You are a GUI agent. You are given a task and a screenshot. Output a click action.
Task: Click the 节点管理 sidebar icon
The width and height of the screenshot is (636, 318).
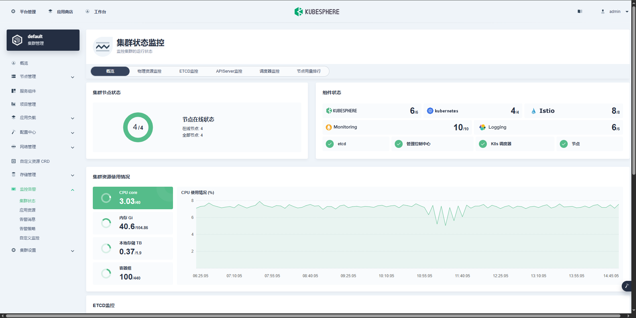coord(14,76)
